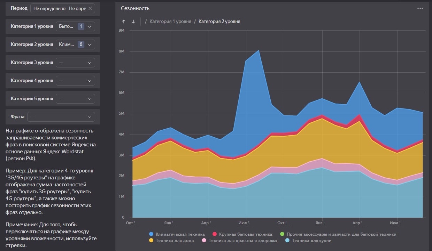432x251 pixels.
Task: Clear the Период date range with X
Action: coord(90,8)
